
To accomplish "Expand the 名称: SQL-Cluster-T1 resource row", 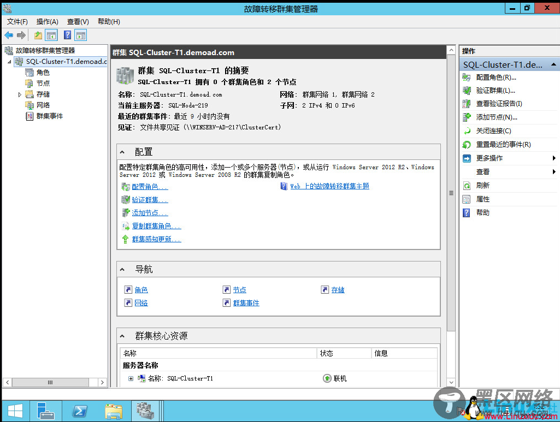I will 131,378.
